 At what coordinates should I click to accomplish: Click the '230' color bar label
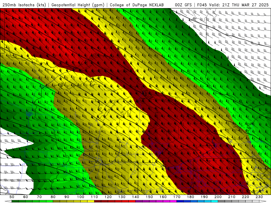259,197
